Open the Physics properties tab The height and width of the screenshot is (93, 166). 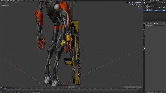(x=144, y=40)
